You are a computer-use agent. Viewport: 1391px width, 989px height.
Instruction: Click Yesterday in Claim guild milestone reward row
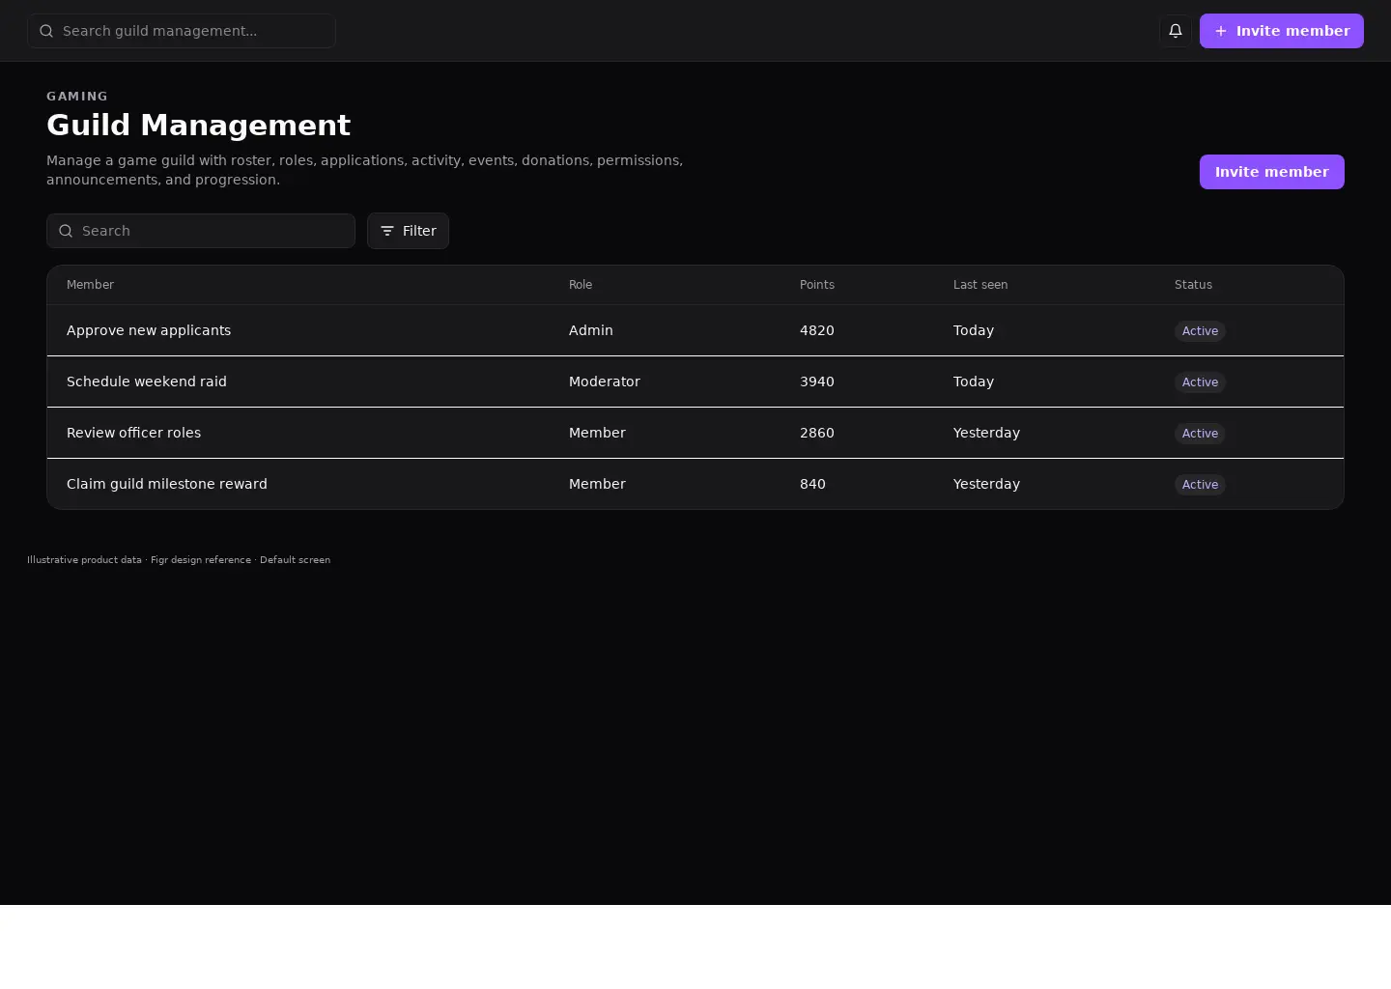tap(986, 484)
